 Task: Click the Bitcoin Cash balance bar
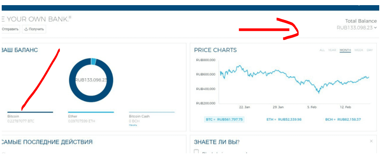151,112
